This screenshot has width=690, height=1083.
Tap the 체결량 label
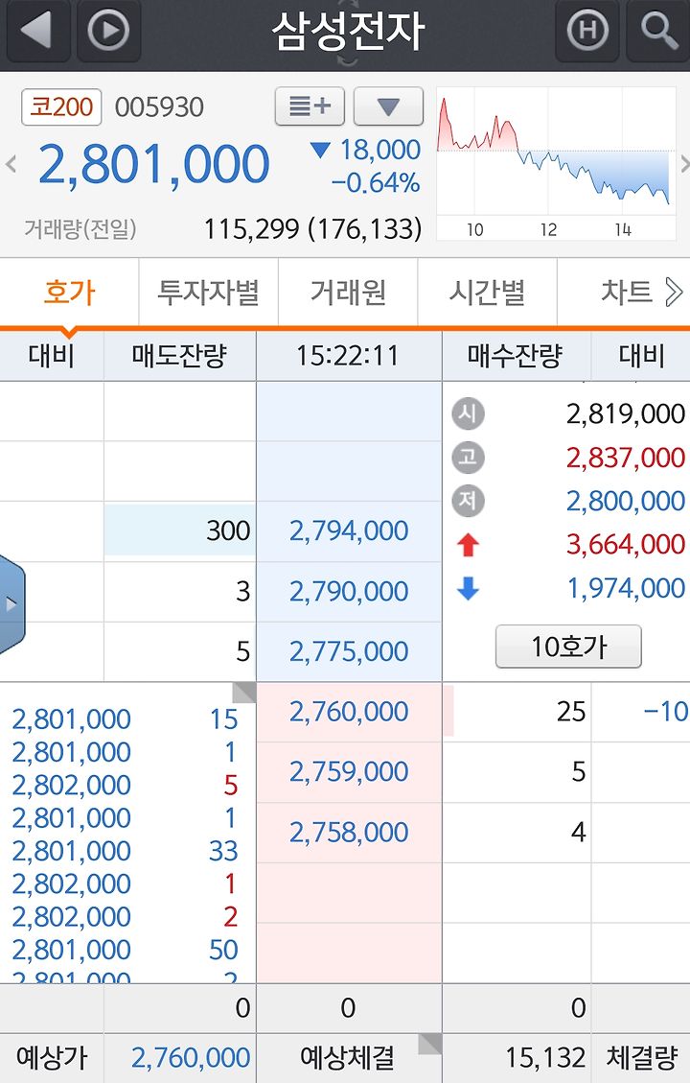tap(640, 1057)
